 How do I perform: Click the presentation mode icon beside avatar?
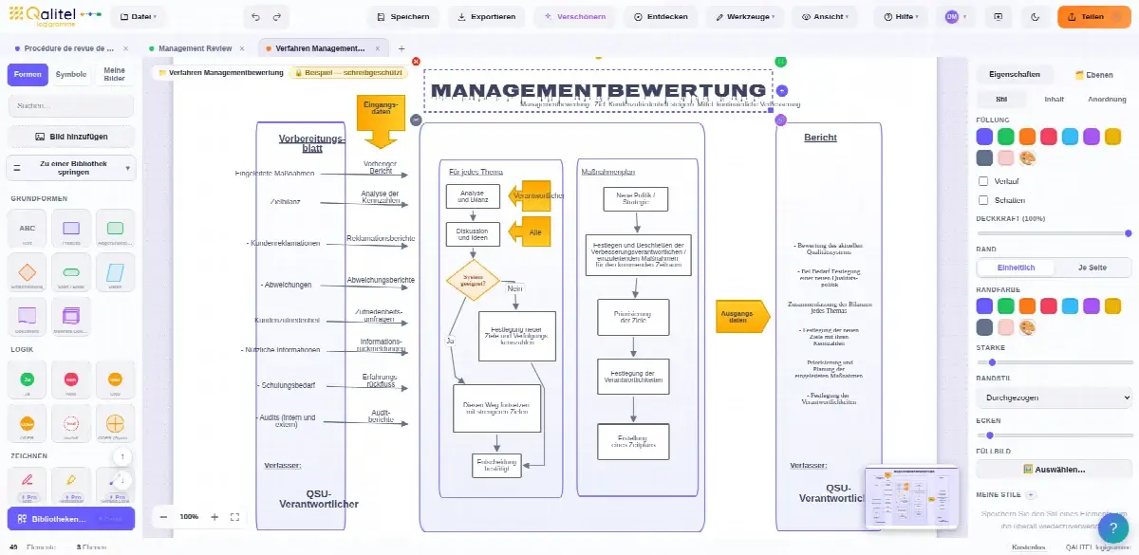pyautogui.click(x=999, y=17)
